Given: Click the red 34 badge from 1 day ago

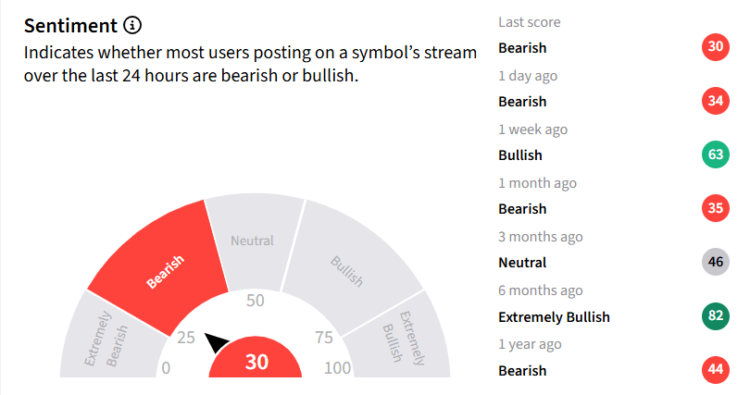Looking at the screenshot, I should 716,101.
